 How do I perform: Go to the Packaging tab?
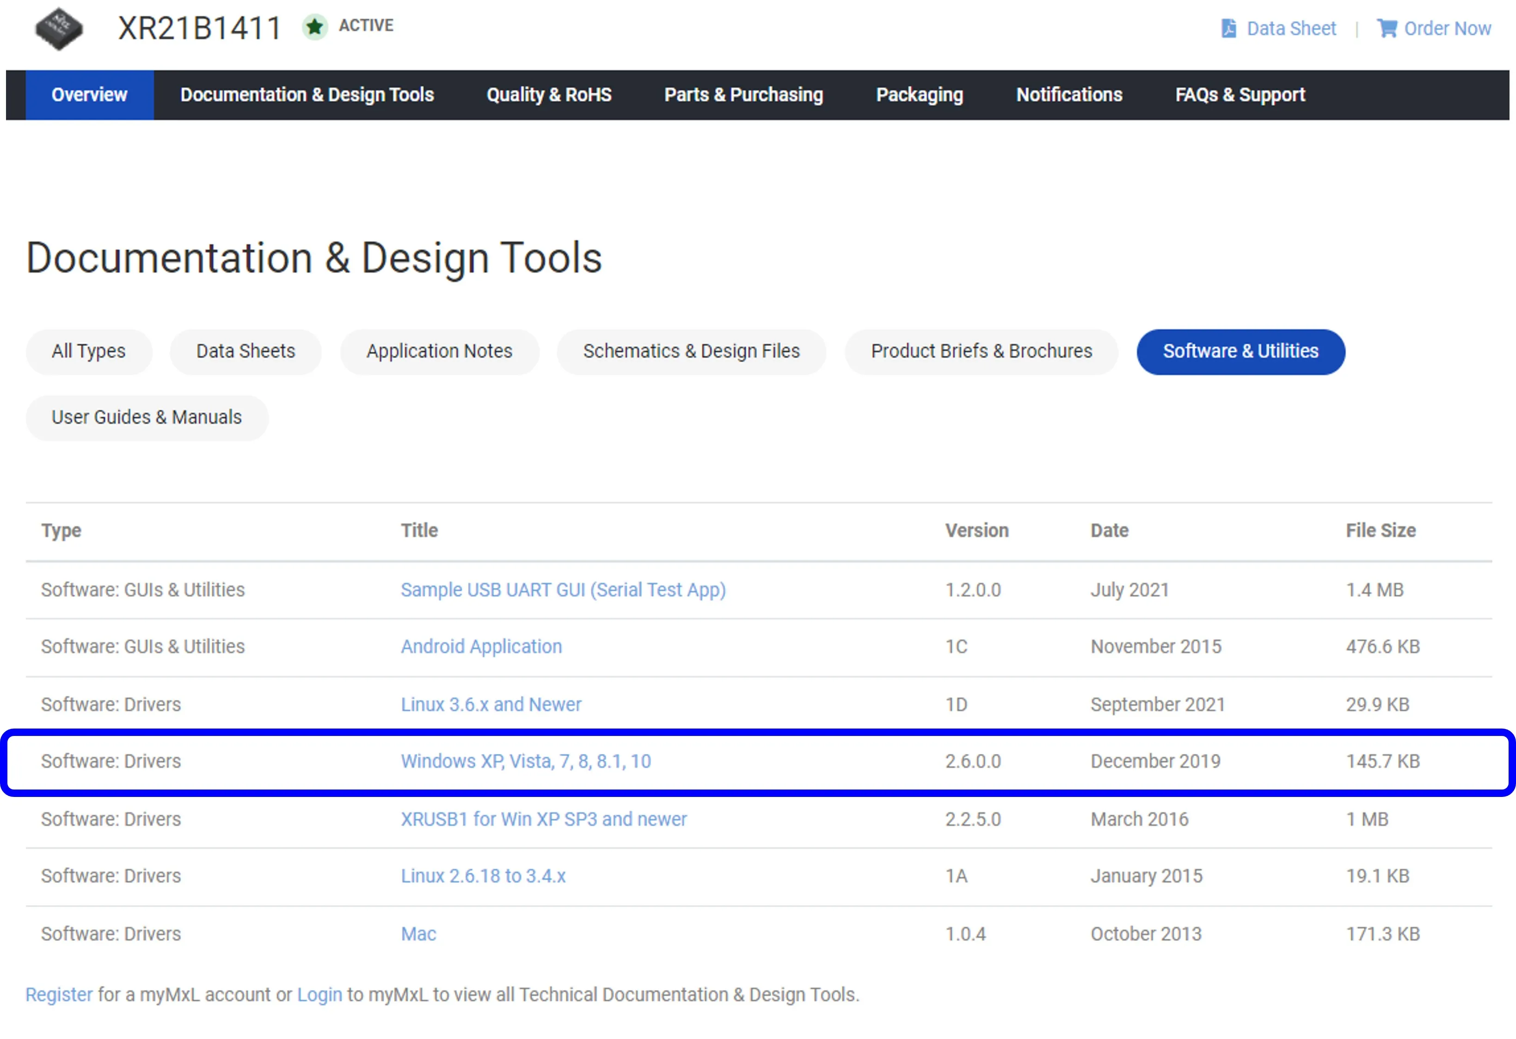point(919,95)
